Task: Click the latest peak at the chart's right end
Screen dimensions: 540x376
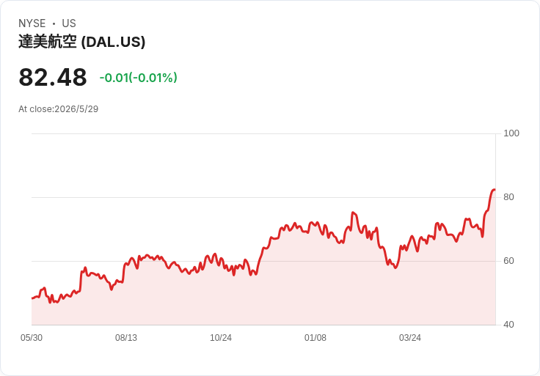Action: tap(494, 190)
